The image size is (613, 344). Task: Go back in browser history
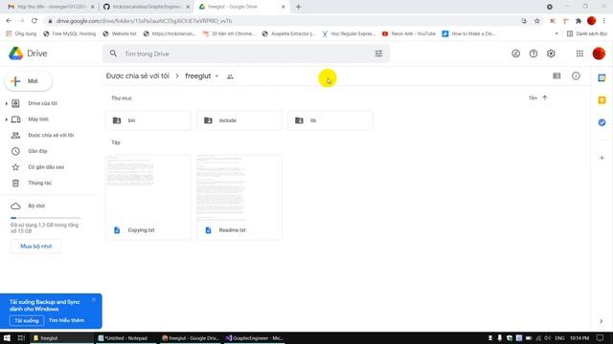click(x=9, y=21)
